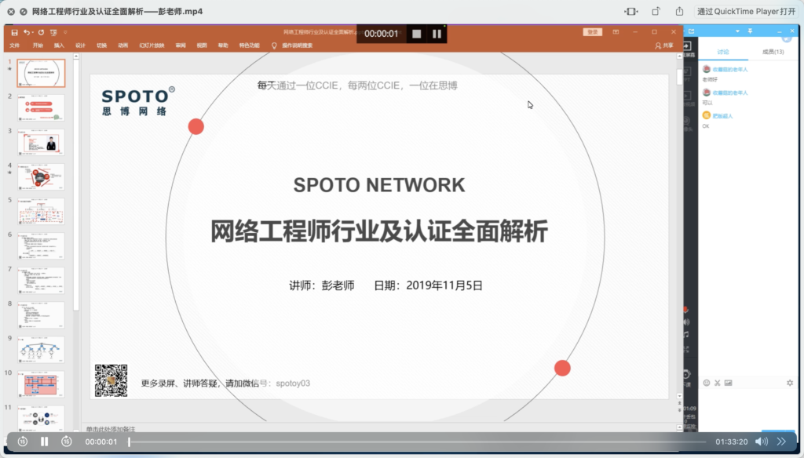Open the 审阅 ribbon tab
Screen dimensions: 804x458
(181, 45)
